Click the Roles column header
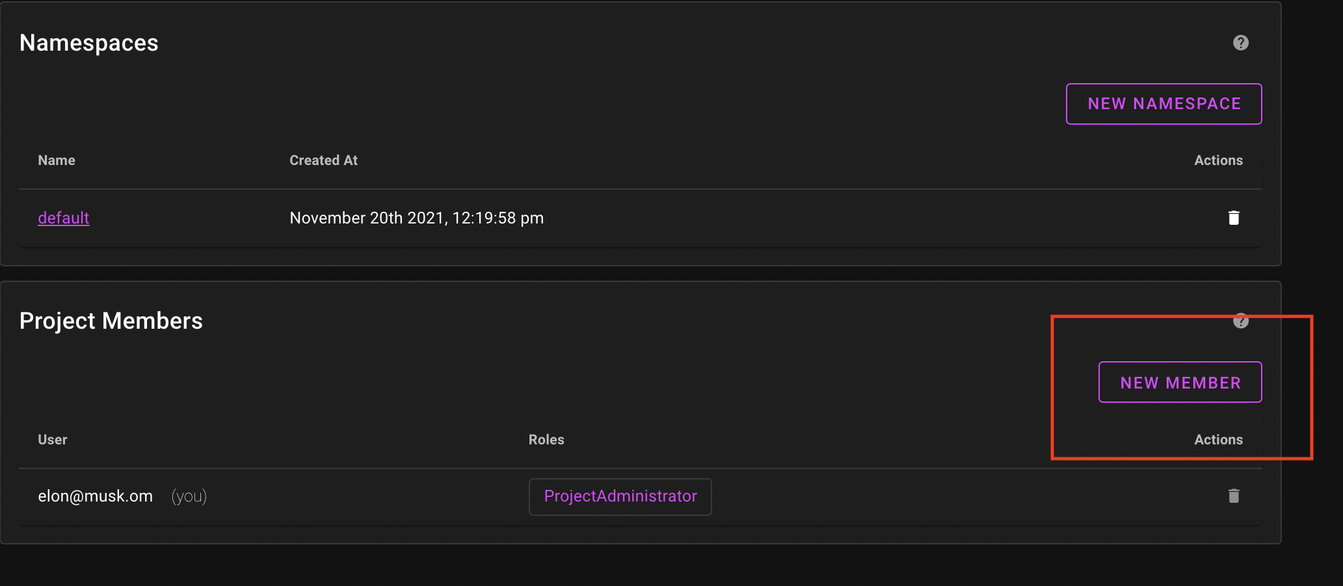Viewport: 1343px width, 586px height. (x=546, y=440)
